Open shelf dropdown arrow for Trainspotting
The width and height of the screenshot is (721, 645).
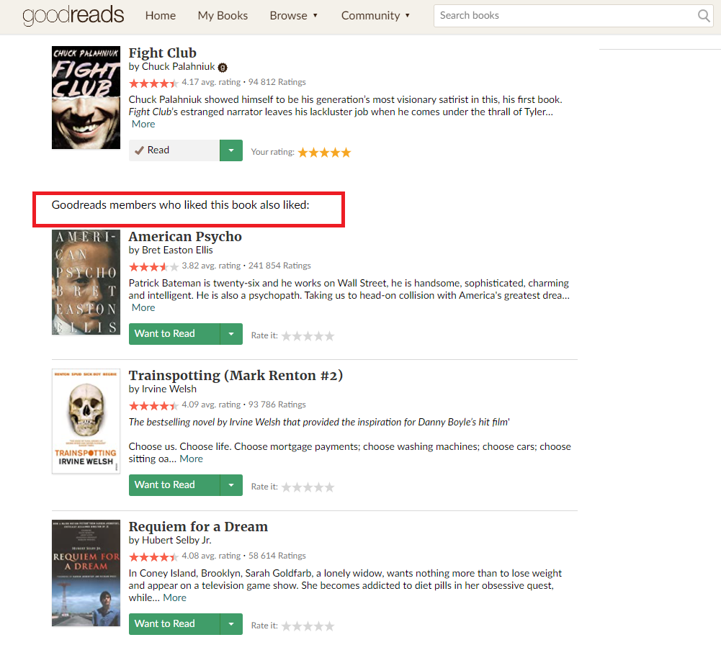[x=231, y=485]
